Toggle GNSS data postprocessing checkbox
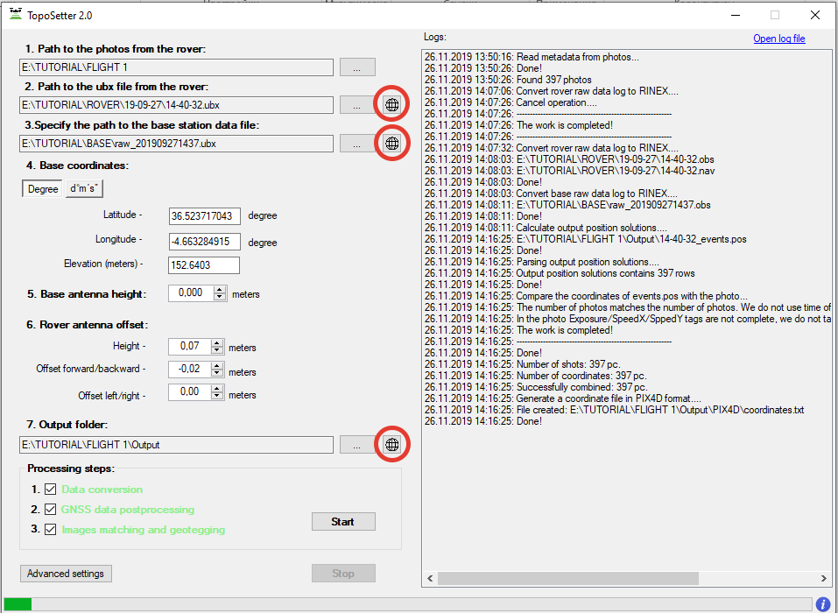The height and width of the screenshot is (613, 838). tap(50, 510)
